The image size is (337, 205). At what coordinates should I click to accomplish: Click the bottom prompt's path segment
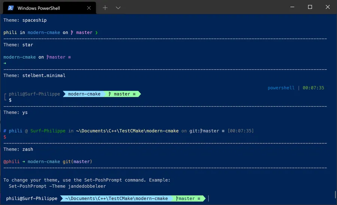click(116, 199)
